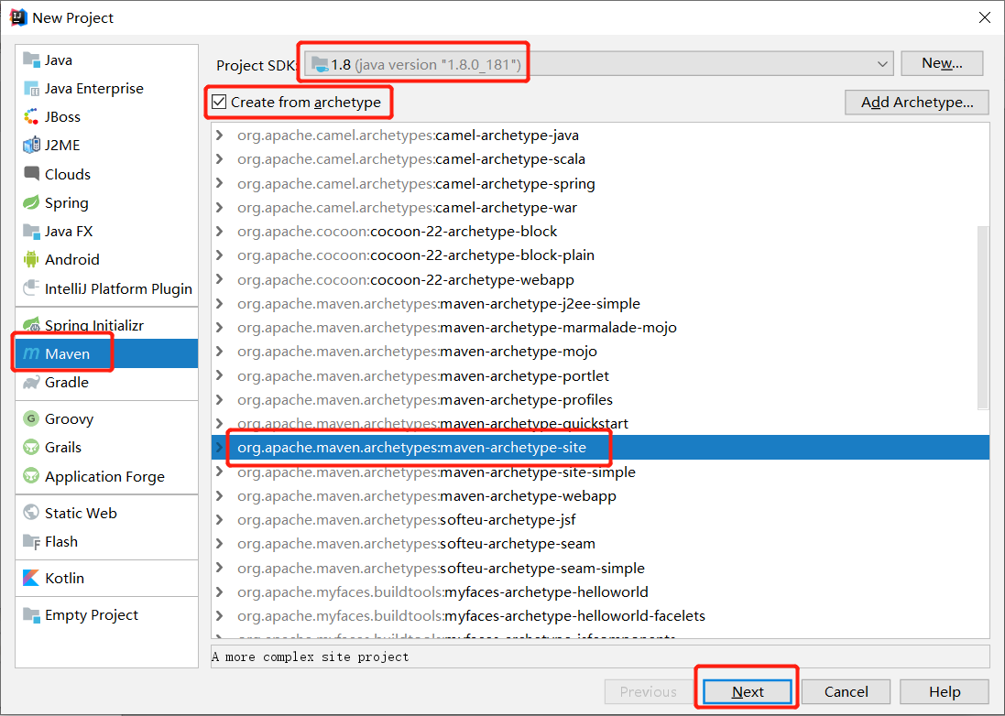Click the J2ME phone icon

pyautogui.click(x=31, y=146)
